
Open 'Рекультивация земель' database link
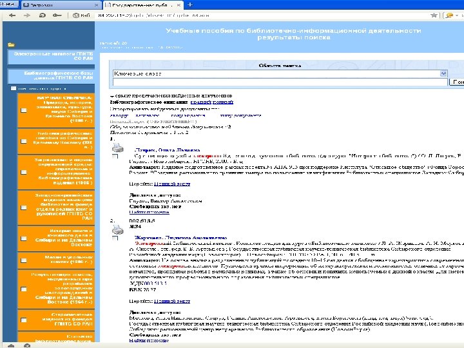61,288
